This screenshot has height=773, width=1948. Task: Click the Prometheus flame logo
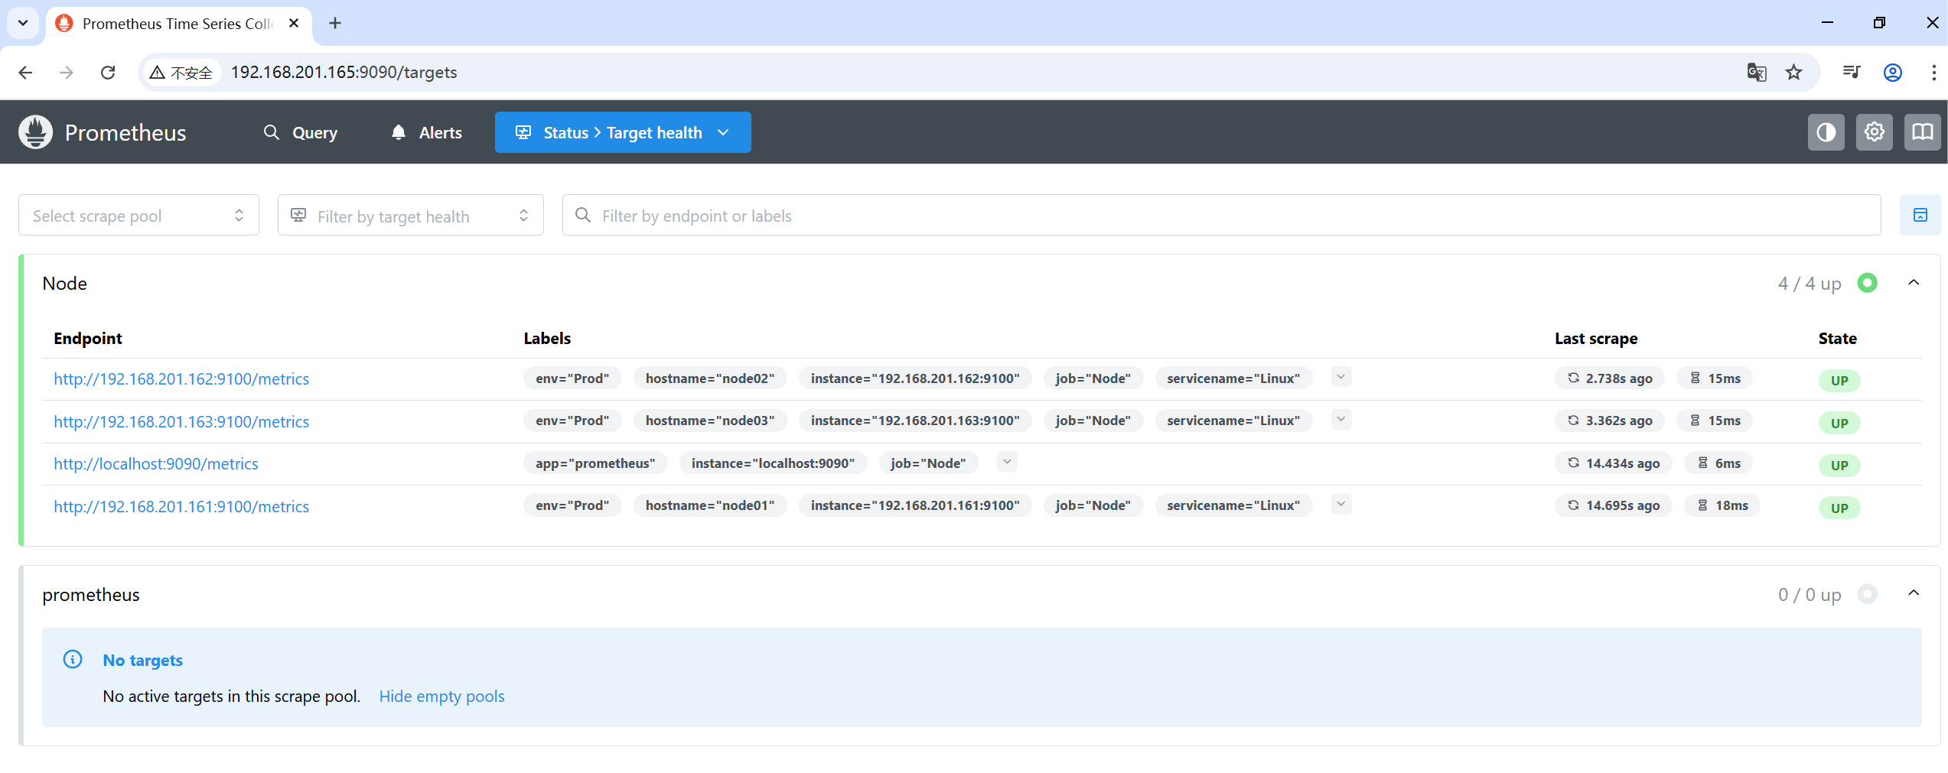point(35,132)
